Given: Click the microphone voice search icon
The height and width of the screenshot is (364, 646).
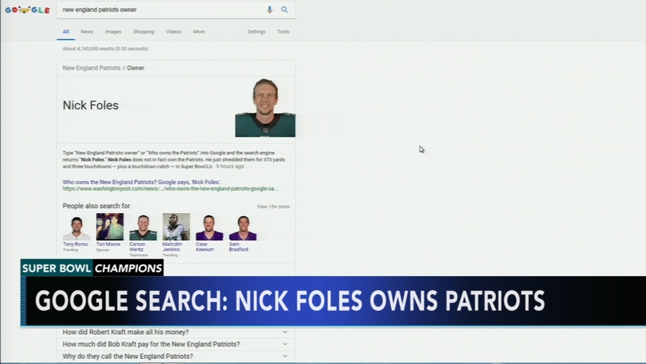Looking at the screenshot, I should [269, 10].
